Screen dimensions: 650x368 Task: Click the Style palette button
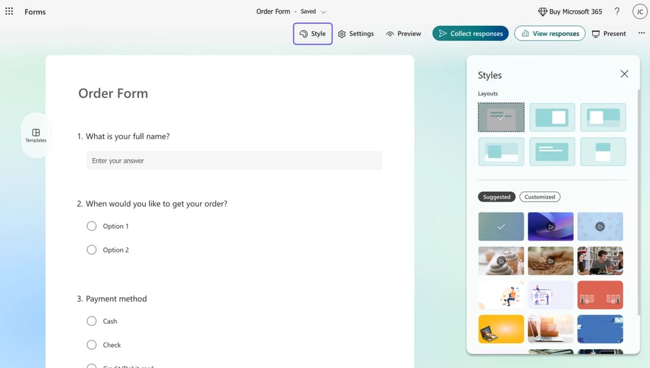(x=313, y=34)
